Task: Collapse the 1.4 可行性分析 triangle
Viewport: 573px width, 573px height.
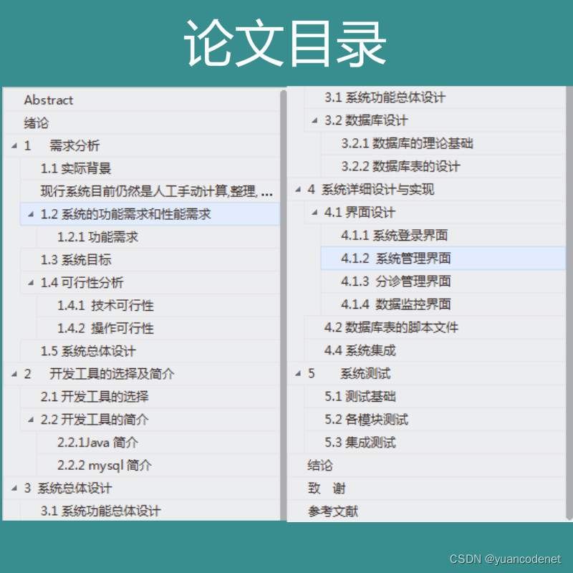Action: pos(31,282)
